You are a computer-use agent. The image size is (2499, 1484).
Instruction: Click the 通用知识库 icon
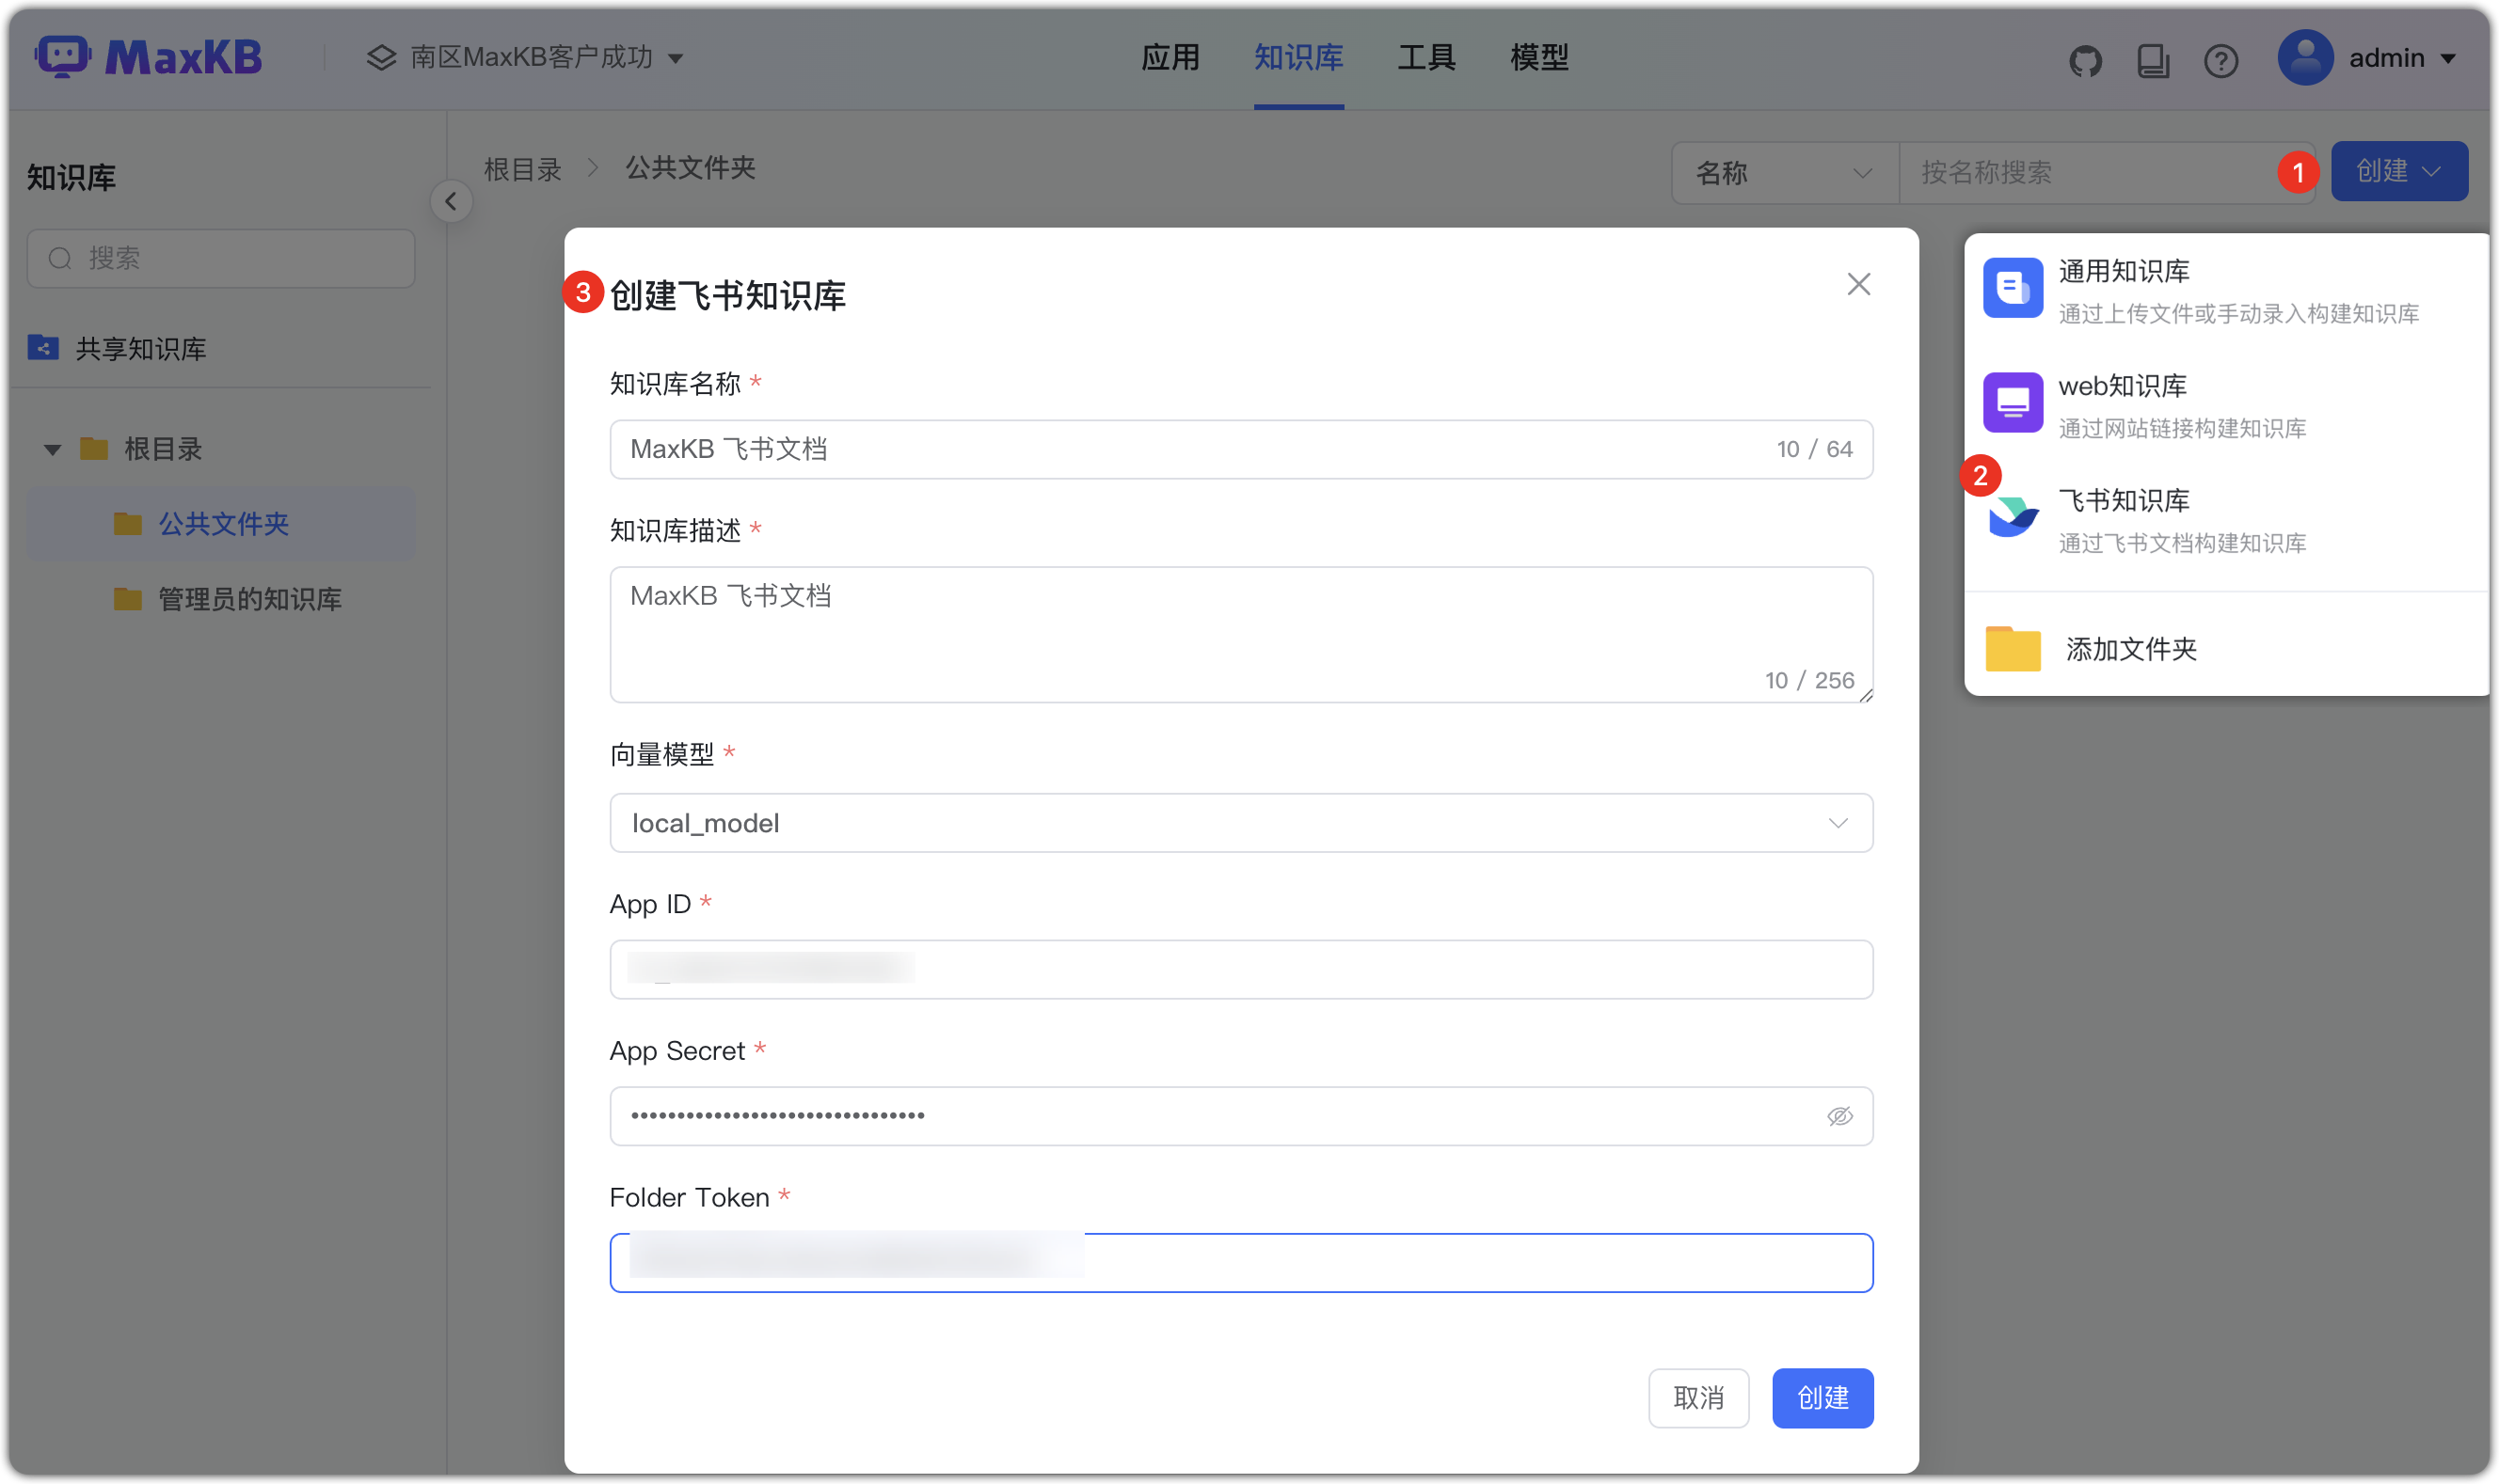tap(2012, 288)
